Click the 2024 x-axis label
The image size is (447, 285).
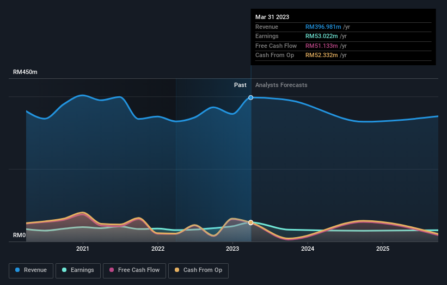click(x=308, y=249)
